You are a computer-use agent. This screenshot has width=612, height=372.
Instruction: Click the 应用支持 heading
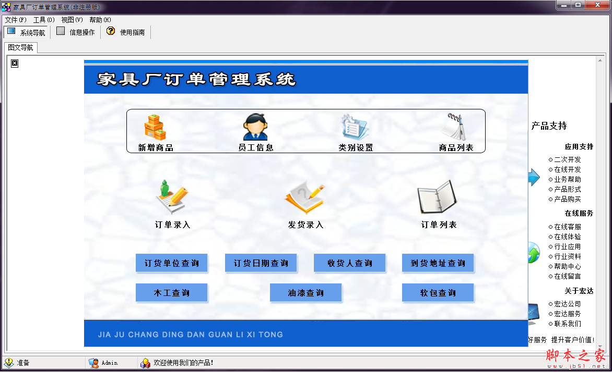click(x=579, y=147)
